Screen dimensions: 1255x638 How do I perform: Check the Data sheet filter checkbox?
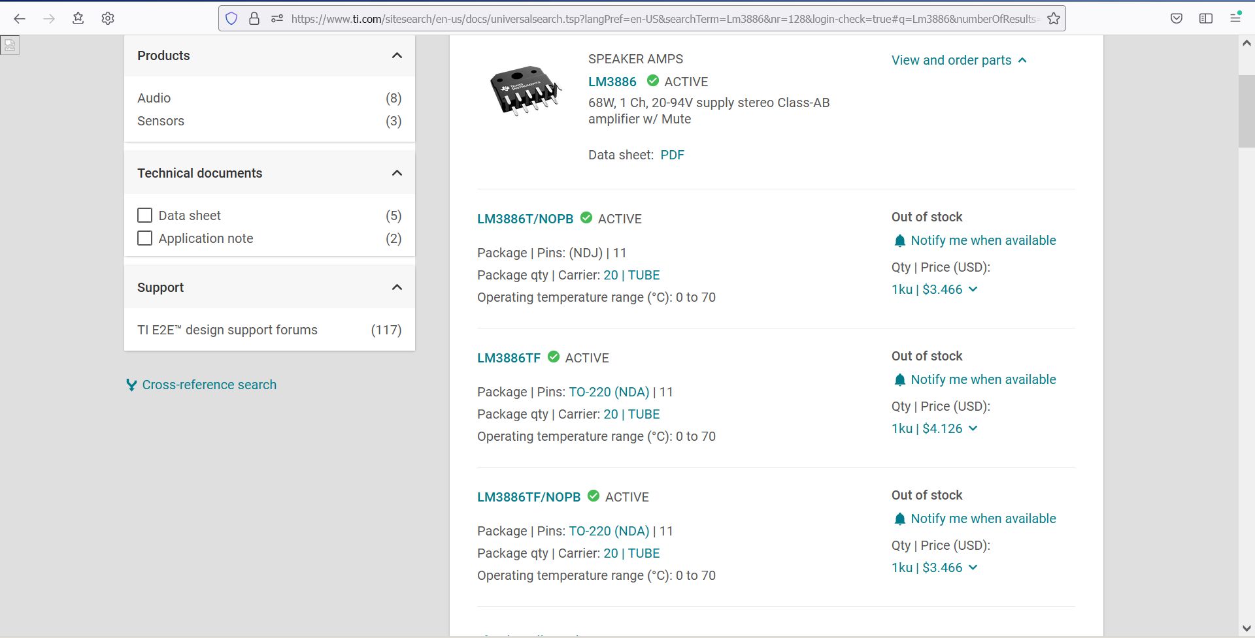[145, 215]
